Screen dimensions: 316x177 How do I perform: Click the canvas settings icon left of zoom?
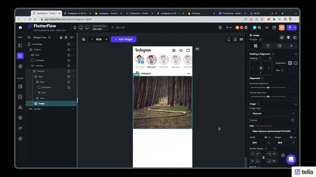tap(83, 39)
